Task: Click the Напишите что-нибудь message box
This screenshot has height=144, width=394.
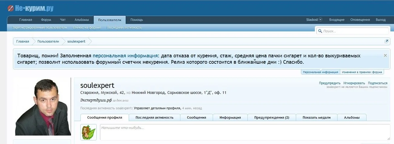Action: coord(245,132)
